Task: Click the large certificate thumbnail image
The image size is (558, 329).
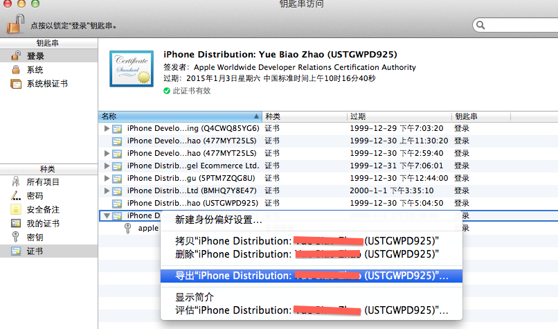Action: (132, 69)
